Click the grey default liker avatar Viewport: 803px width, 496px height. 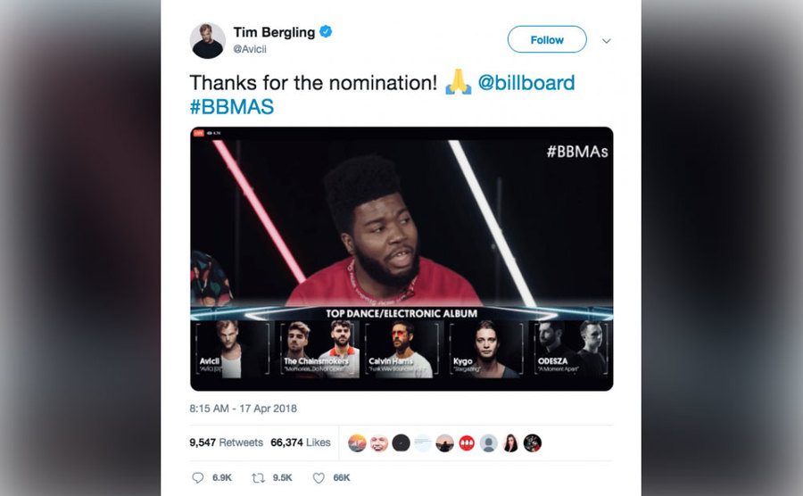click(489, 442)
